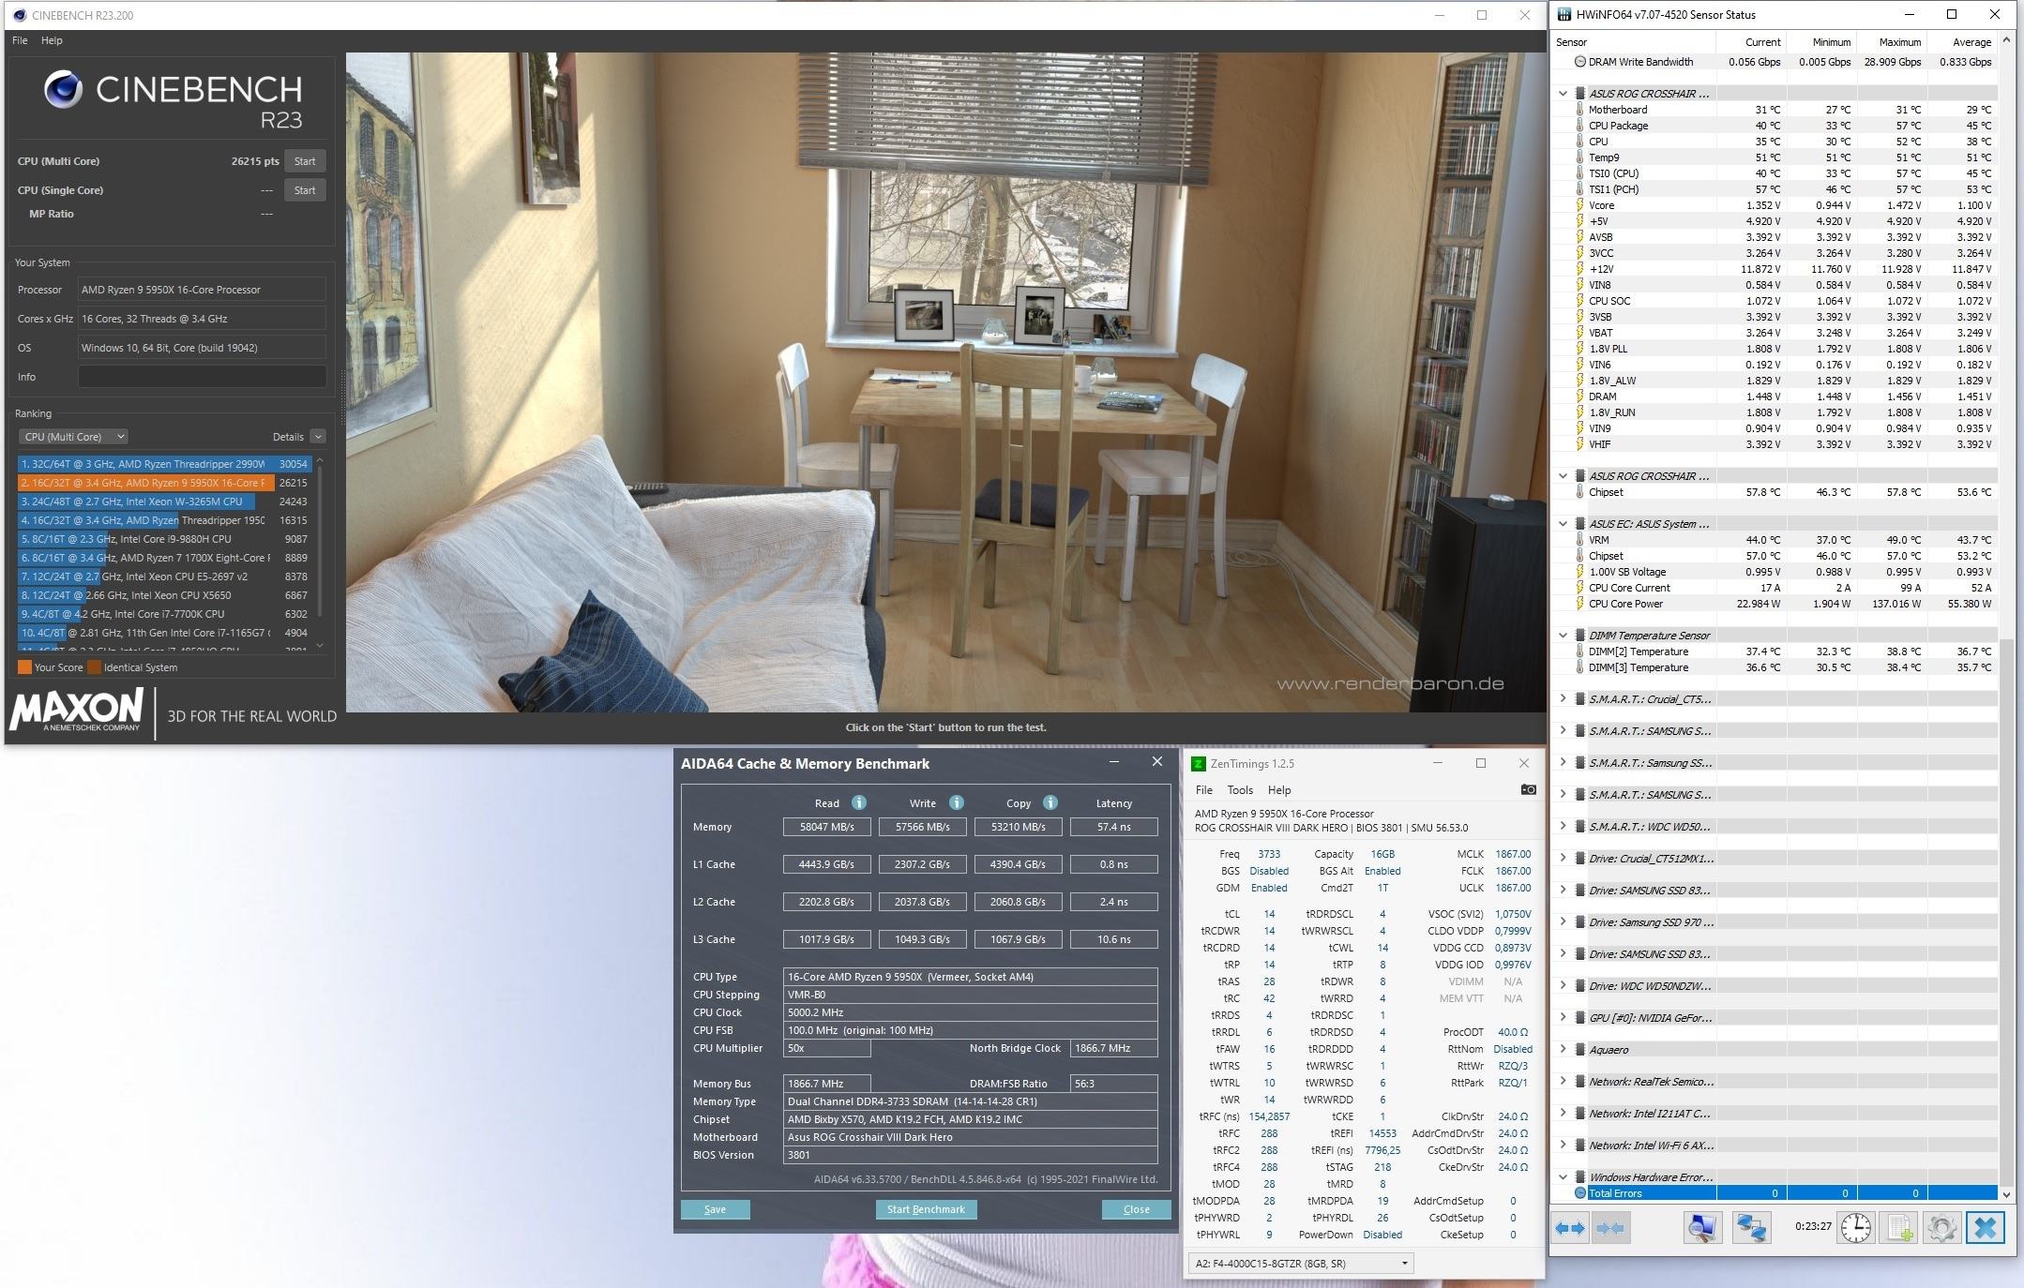Click AIDA64 Save button
This screenshot has width=2024, height=1288.
pyautogui.click(x=715, y=1209)
